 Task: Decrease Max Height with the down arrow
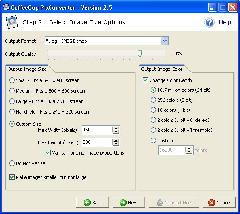(116, 144)
